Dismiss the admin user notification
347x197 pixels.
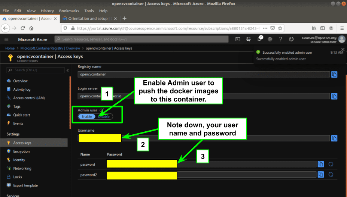pyautogui.click(x=343, y=49)
